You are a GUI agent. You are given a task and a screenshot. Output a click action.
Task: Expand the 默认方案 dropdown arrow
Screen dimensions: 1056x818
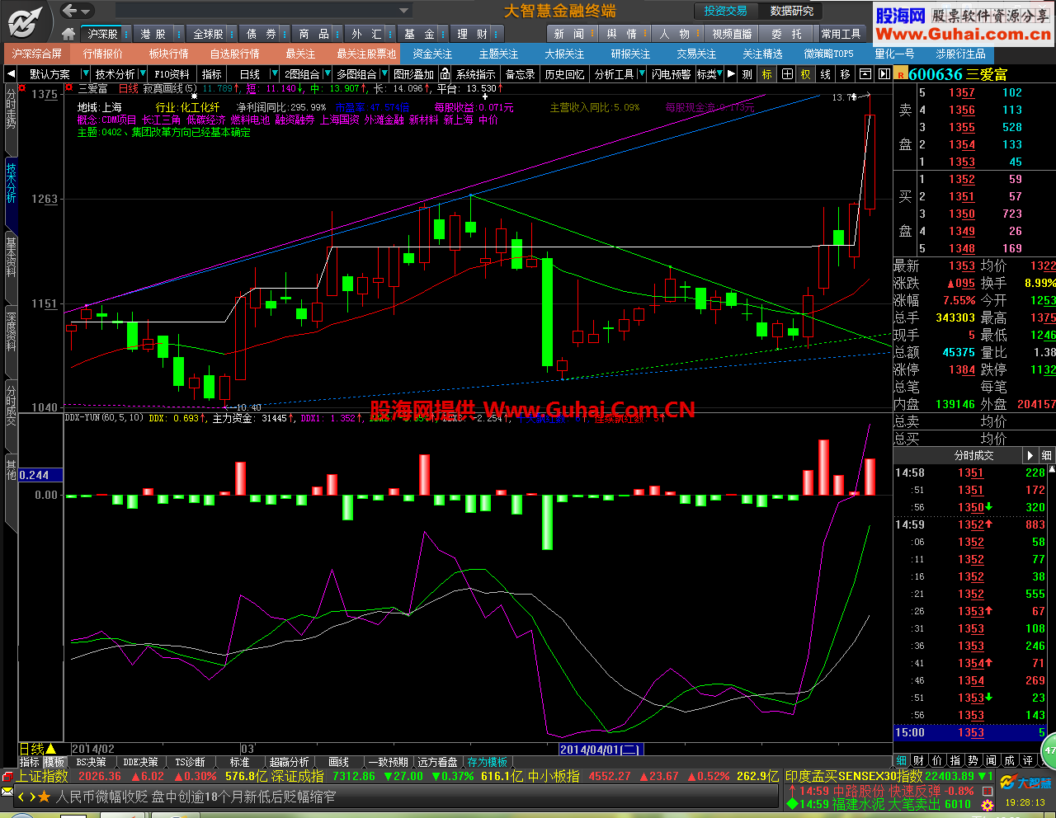[85, 74]
